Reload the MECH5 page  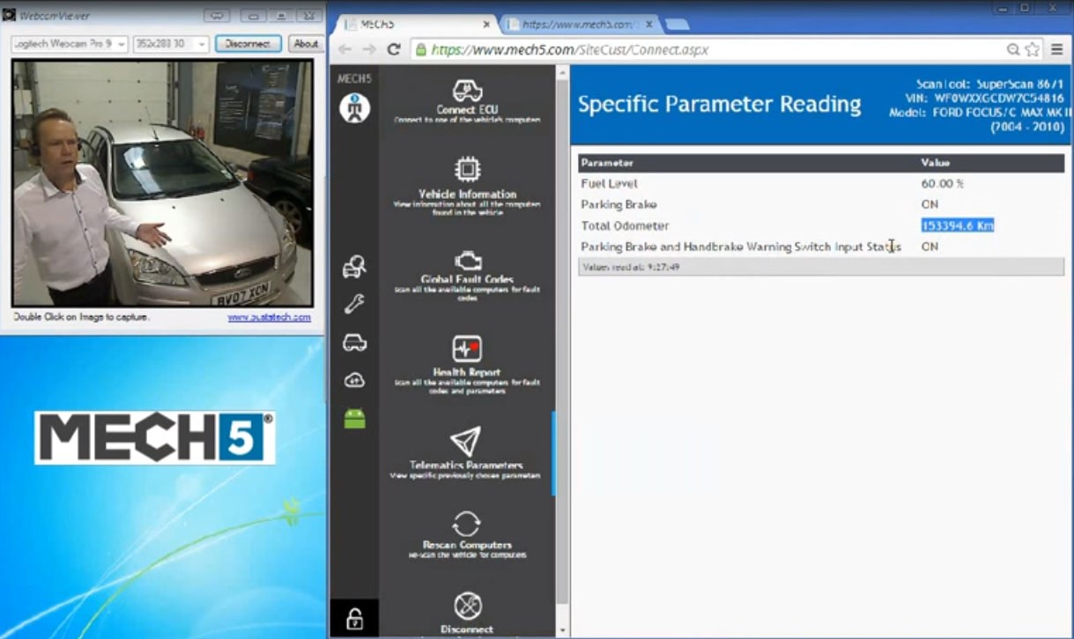394,50
